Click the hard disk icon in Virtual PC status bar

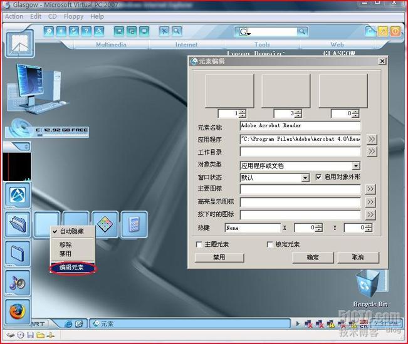pyautogui.click(x=11, y=335)
